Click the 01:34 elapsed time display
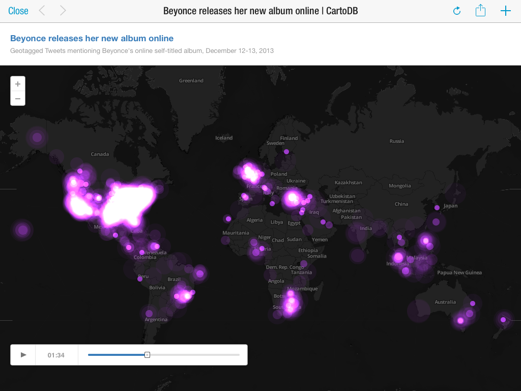Viewport: 521px width, 391px height. click(56, 355)
